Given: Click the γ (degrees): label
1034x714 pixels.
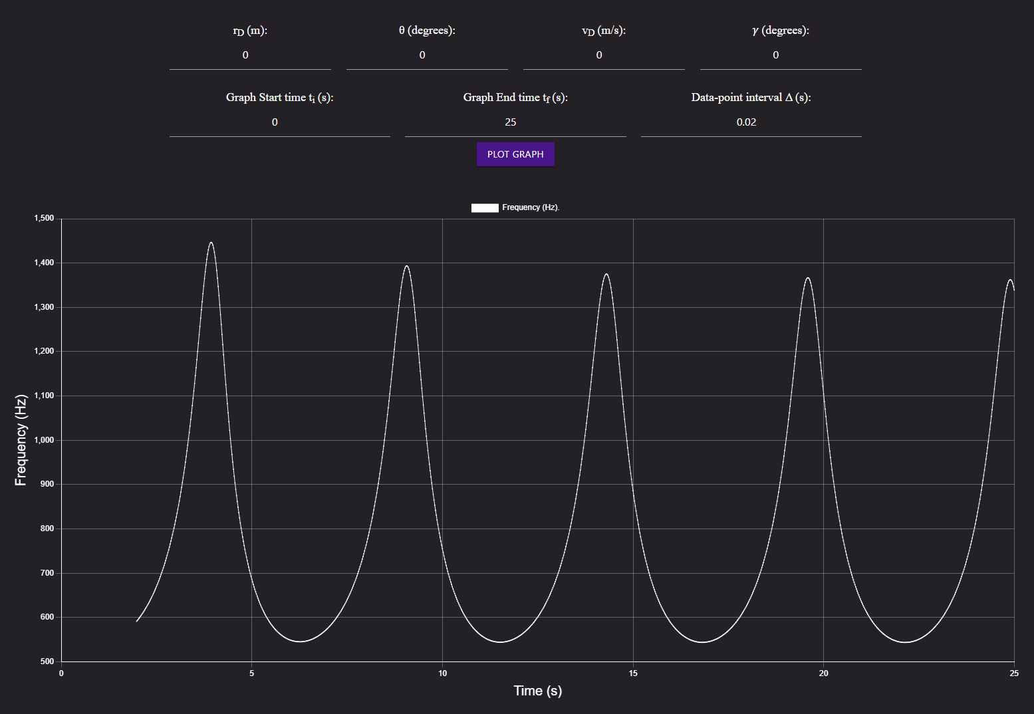Looking at the screenshot, I should (781, 31).
